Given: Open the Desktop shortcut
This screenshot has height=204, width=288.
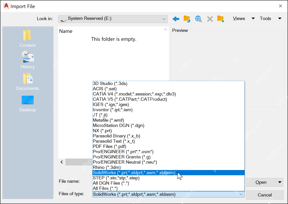Looking at the screenshot, I should click(27, 104).
